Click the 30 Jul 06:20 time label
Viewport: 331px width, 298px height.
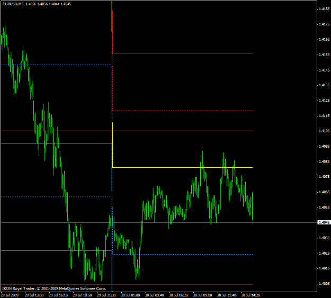(178, 295)
